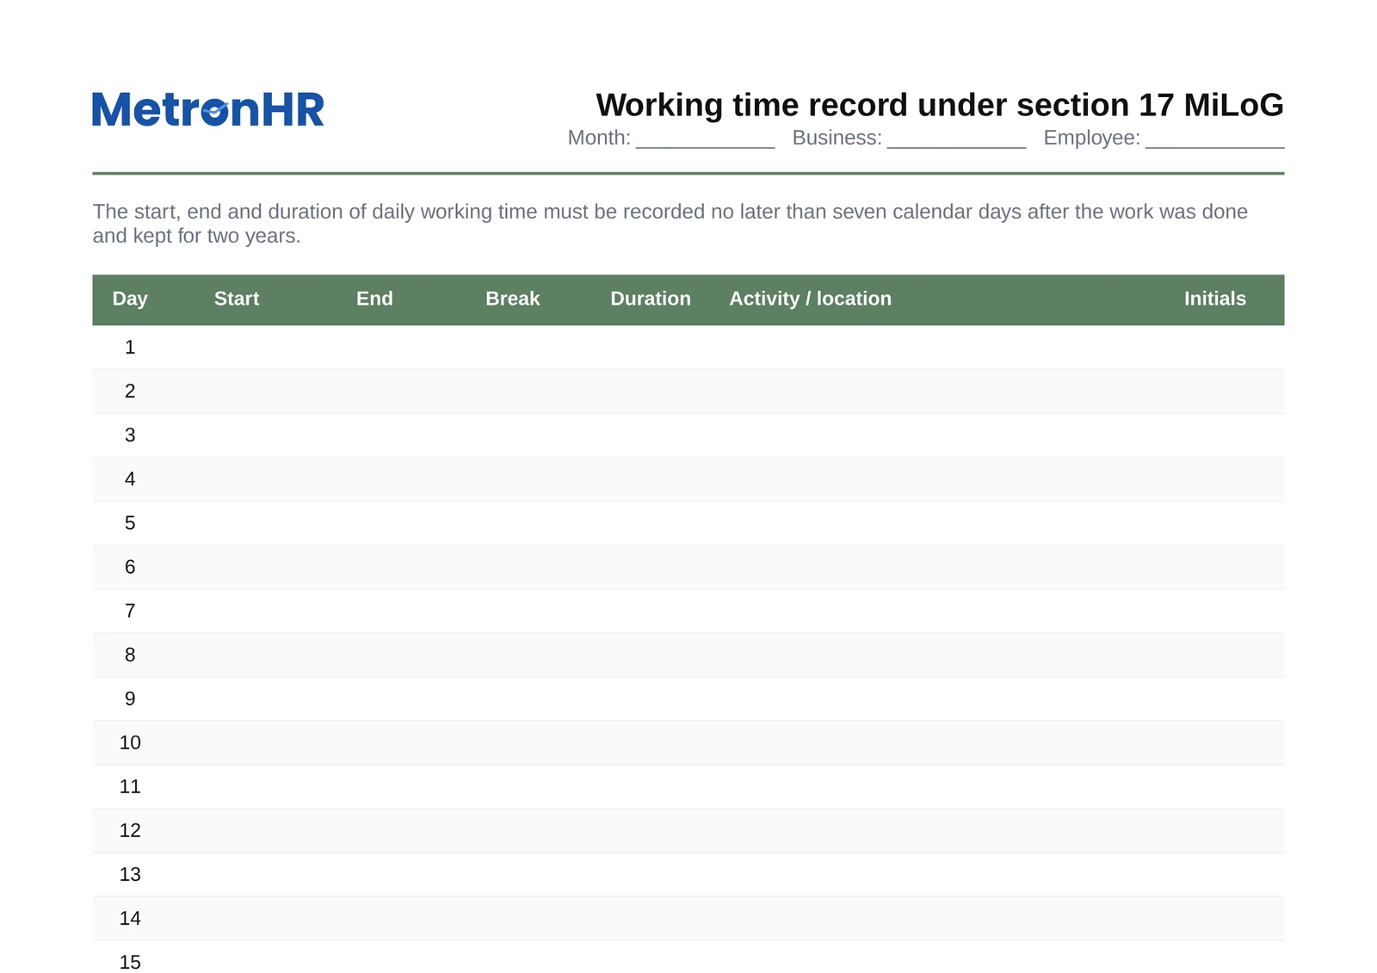This screenshot has width=1377, height=973.
Task: Click day number 4 in table
Action: 130,479
